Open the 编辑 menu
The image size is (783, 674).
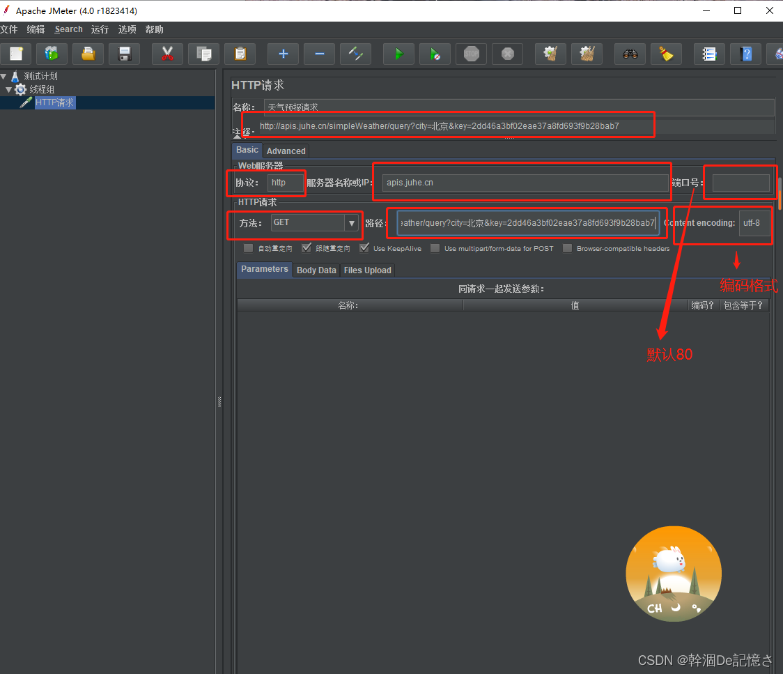coord(36,29)
